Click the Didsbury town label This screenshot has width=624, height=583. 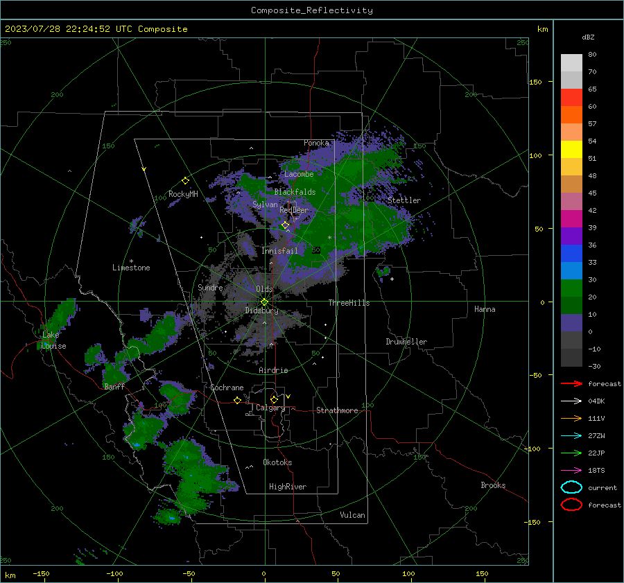[261, 311]
